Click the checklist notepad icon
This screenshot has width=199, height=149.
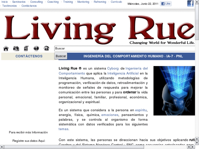pyautogui.click(x=26, y=48)
